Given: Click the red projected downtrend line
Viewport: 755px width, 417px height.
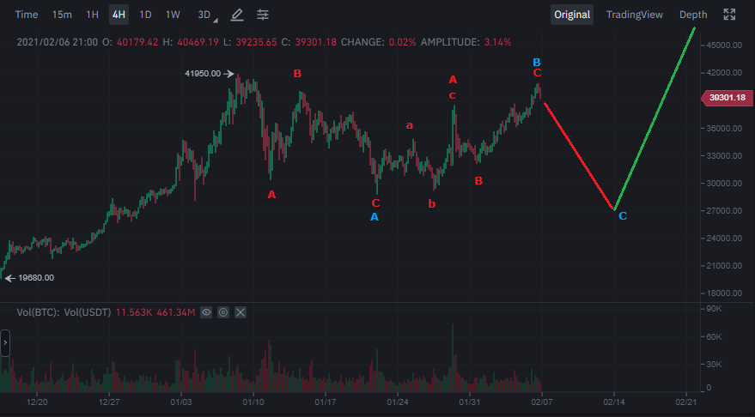Looking at the screenshot, I should [580, 156].
